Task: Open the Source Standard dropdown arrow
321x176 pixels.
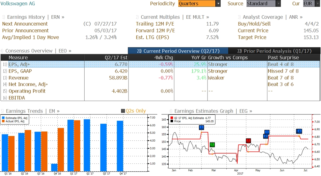Action: tap(278, 4)
